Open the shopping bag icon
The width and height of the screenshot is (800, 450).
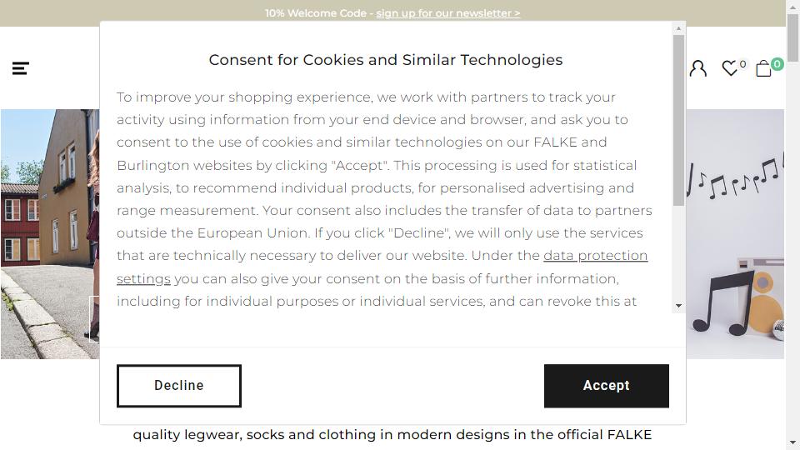(763, 68)
